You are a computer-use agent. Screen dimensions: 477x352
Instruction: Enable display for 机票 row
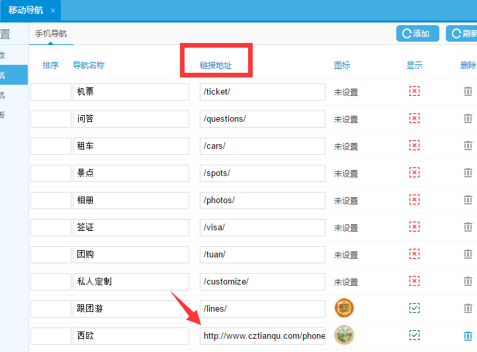pos(414,91)
